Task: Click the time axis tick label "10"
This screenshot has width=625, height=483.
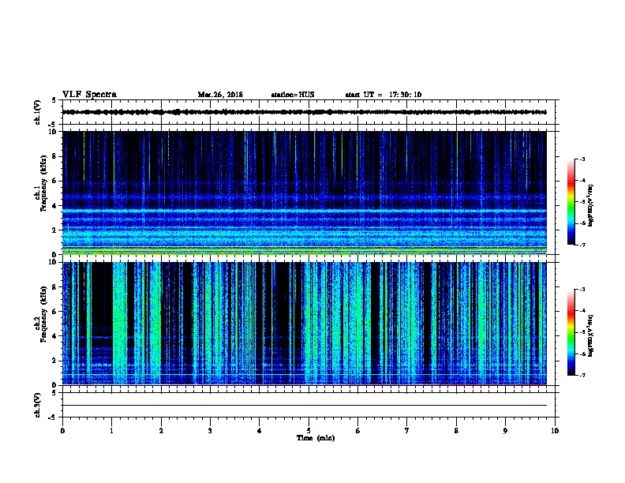Action: pos(555,431)
